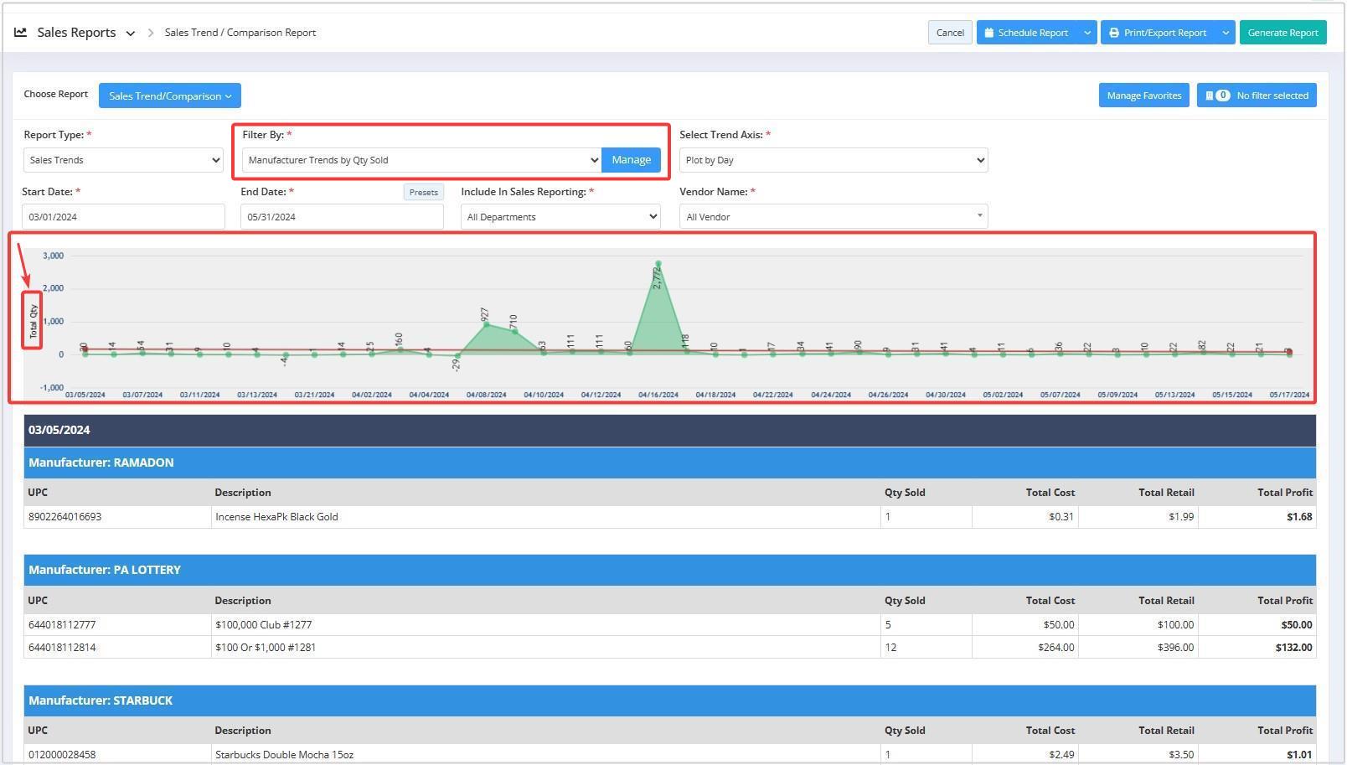Image resolution: width=1347 pixels, height=765 pixels.
Task: Click Qty Sold header in RAMADON table
Action: click(x=905, y=493)
